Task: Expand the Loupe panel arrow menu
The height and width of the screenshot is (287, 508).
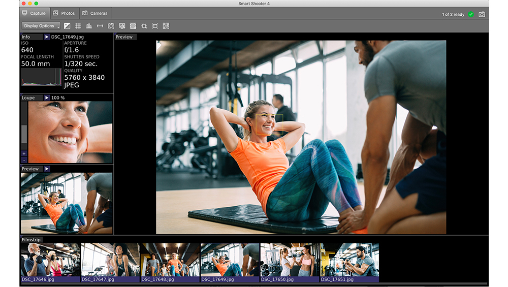Action: [x=47, y=98]
